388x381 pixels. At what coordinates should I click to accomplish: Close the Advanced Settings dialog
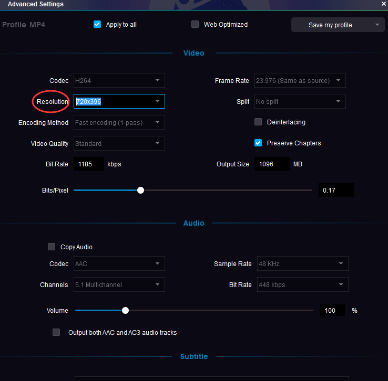coord(383,4)
